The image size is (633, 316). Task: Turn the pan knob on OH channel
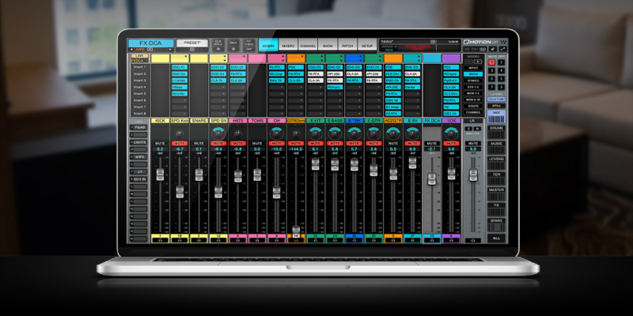(x=276, y=134)
